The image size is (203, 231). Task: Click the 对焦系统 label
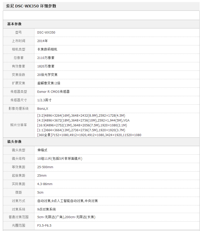[19, 209]
